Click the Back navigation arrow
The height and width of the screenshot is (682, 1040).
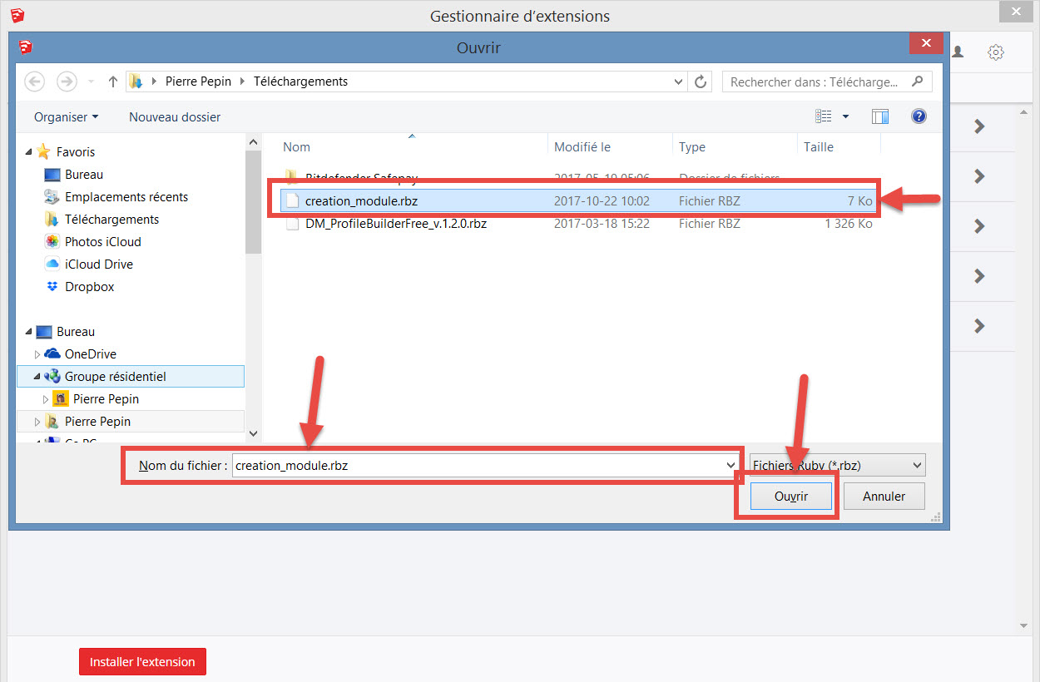[x=35, y=82]
